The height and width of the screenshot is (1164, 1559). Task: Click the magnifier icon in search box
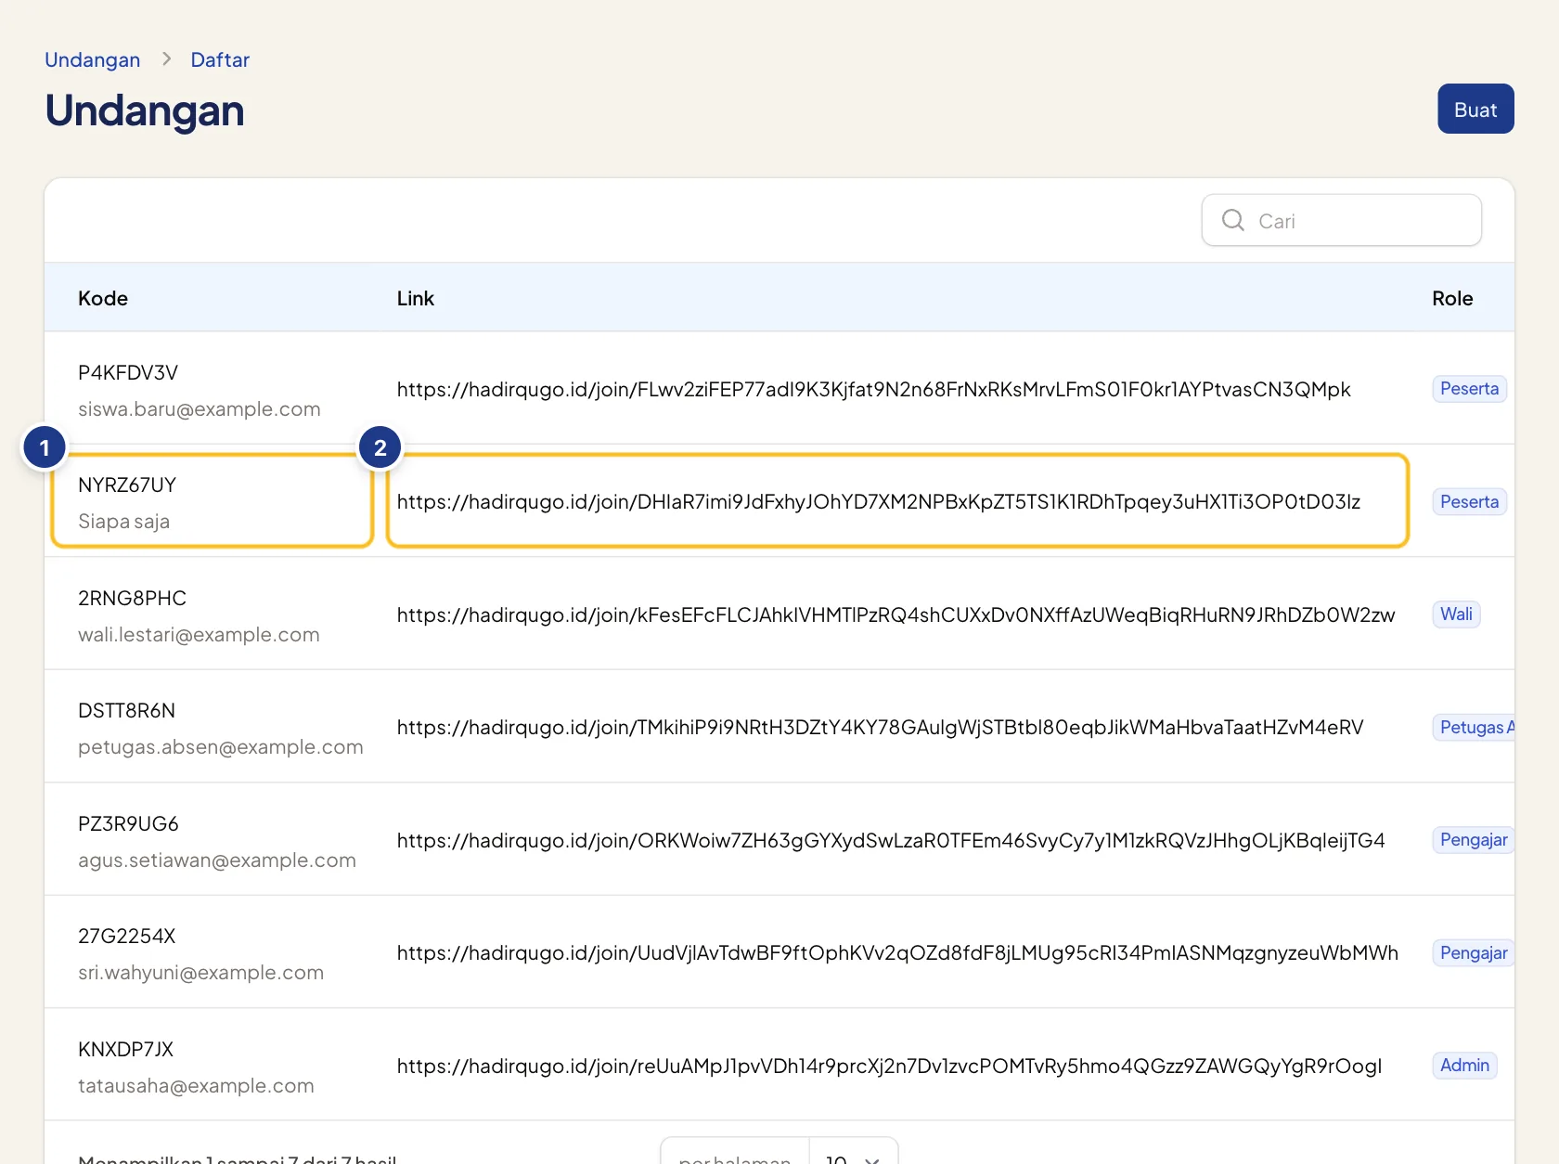(x=1233, y=220)
